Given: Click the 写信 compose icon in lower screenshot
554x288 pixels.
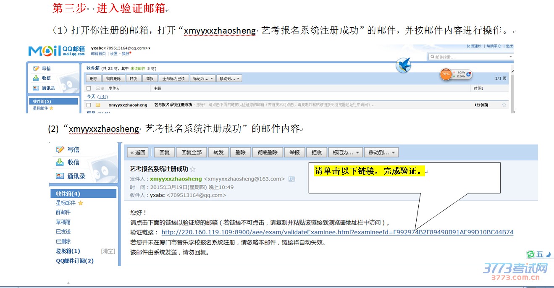Looking at the screenshot, I should click(60, 149).
